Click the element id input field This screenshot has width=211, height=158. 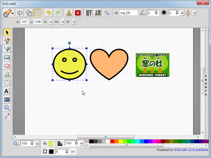coord(128,13)
